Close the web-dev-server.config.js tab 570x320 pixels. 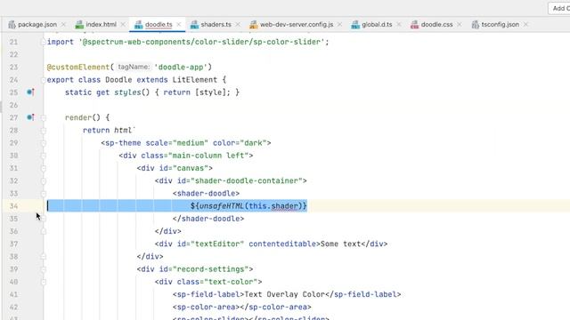tap(339, 24)
